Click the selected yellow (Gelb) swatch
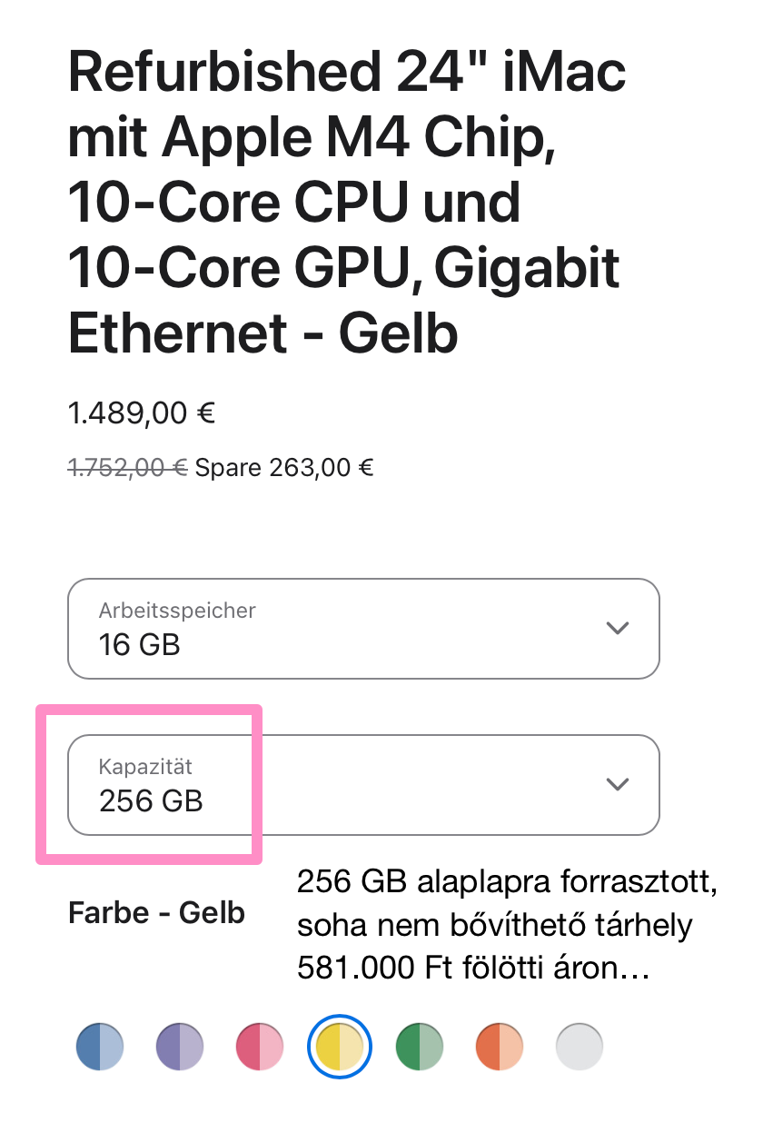This screenshot has height=1123, width=763. coord(340,1048)
